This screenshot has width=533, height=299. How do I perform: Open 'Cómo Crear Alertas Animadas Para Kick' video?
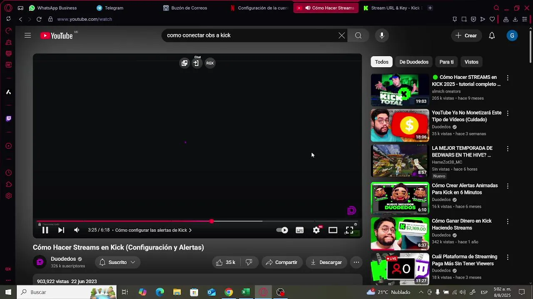pos(400,198)
